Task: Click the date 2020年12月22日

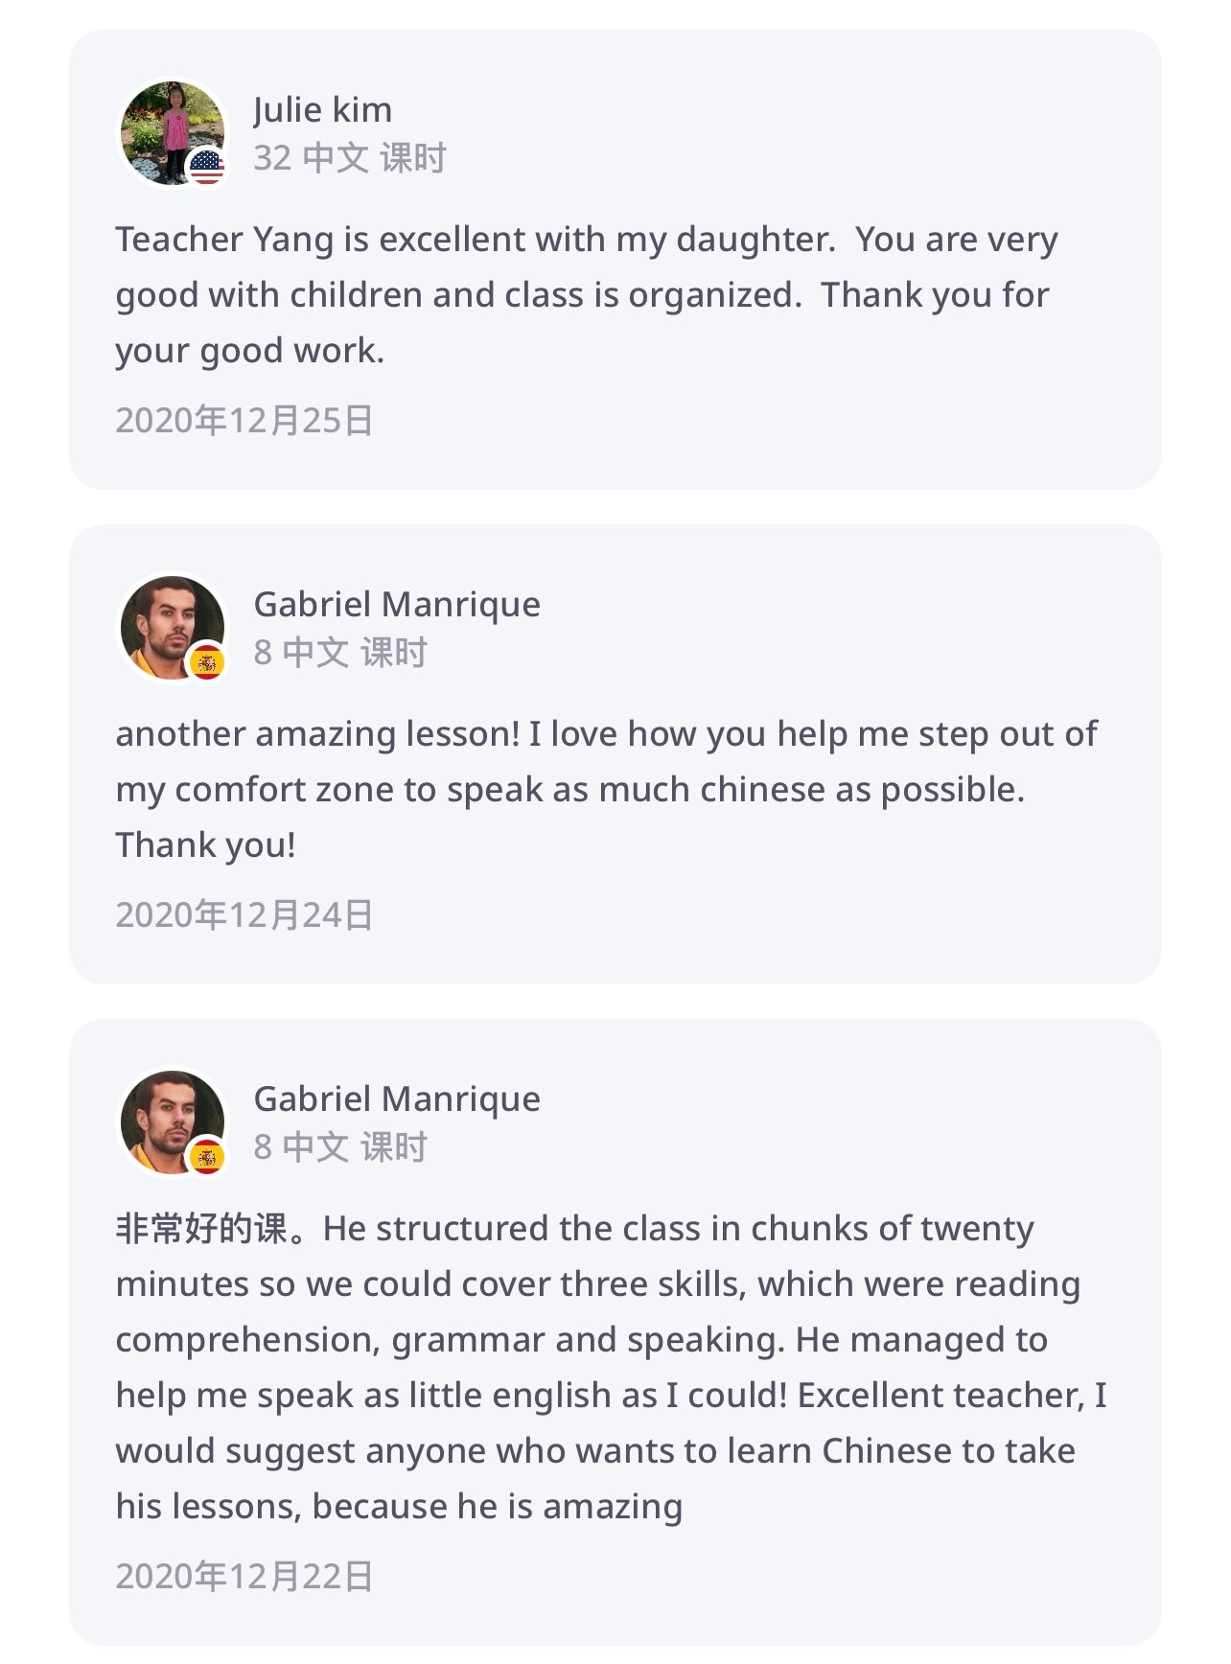Action: click(x=244, y=1577)
